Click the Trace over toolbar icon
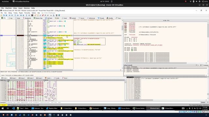Image resolution: width=209 pixels, height=117 pixels. (23, 15)
